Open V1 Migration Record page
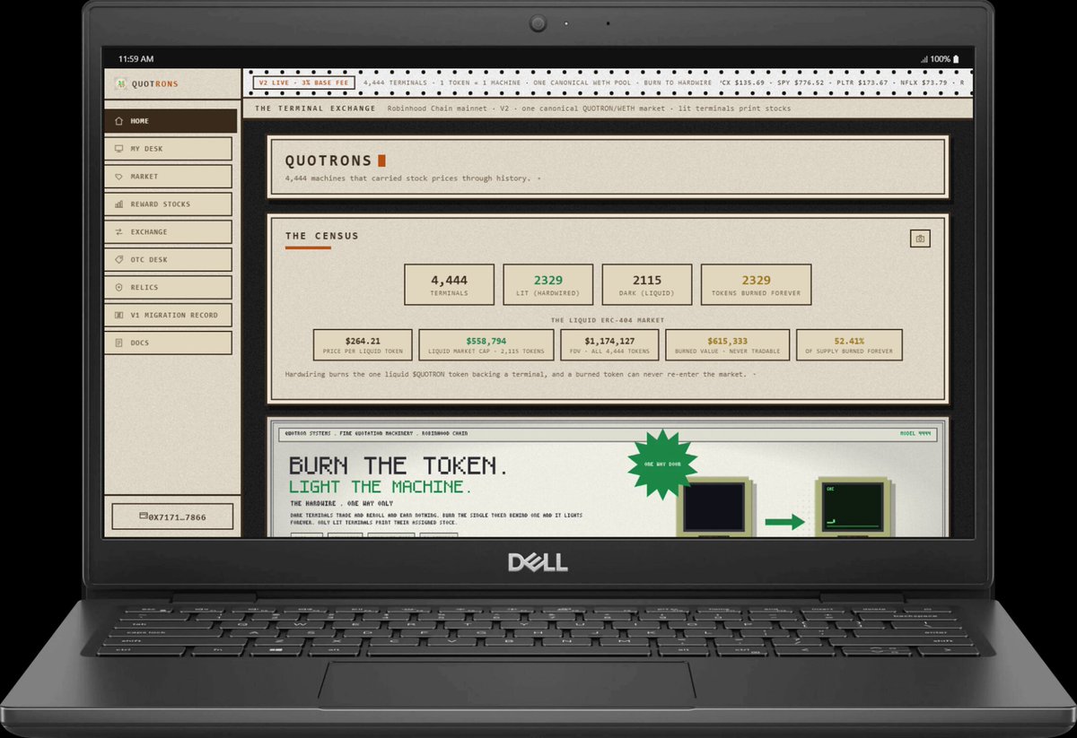 (168, 316)
